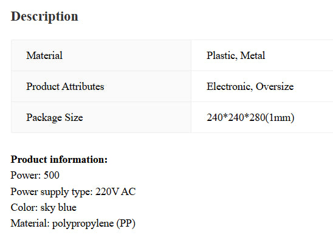Click the 240*240*280(1mm) value
The image size is (333, 240).
tap(250, 118)
